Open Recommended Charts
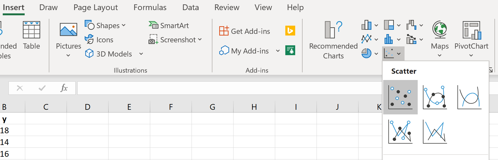This screenshot has width=498, height=160. click(x=333, y=40)
